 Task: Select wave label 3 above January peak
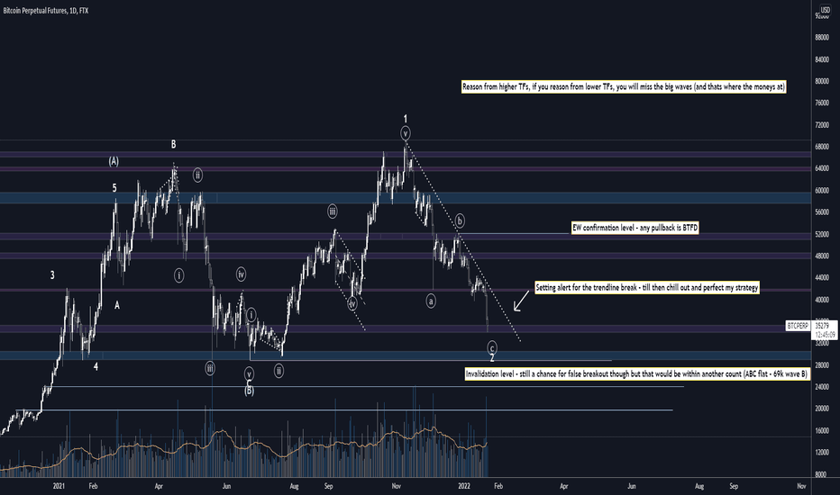tap(52, 275)
